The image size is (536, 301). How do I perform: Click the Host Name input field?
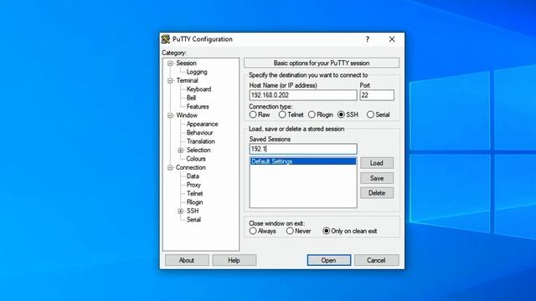point(303,95)
